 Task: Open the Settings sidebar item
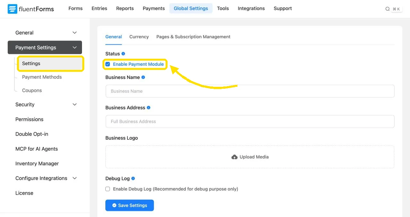click(51, 64)
